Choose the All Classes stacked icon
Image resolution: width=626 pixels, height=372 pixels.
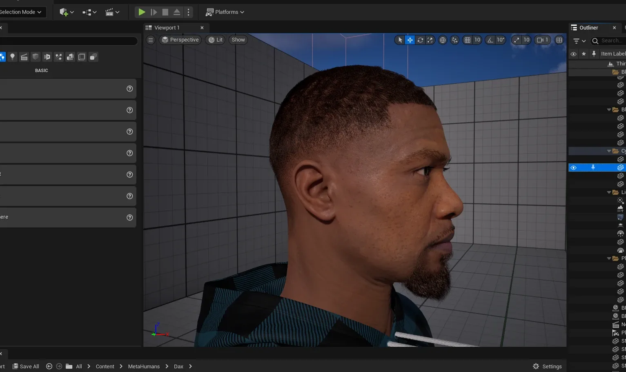pos(93,57)
